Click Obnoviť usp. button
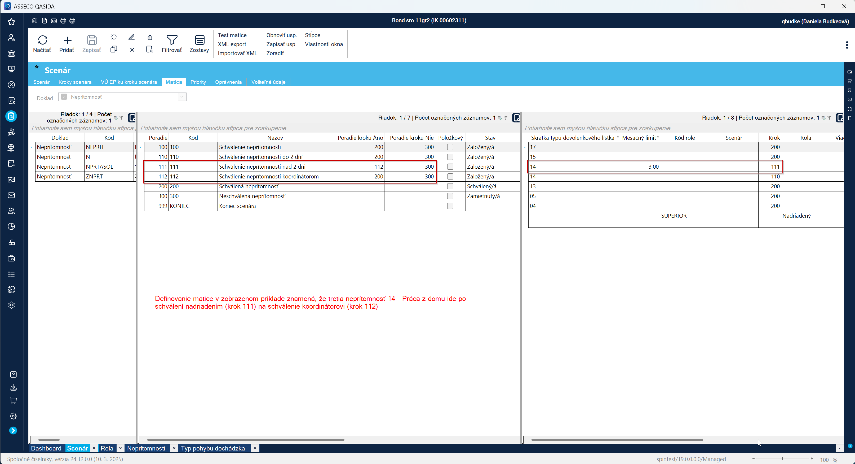 click(x=281, y=35)
